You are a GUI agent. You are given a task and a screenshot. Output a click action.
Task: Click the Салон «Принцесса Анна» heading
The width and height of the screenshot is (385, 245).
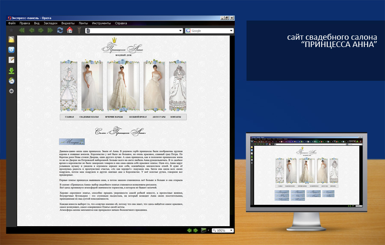[121, 132]
